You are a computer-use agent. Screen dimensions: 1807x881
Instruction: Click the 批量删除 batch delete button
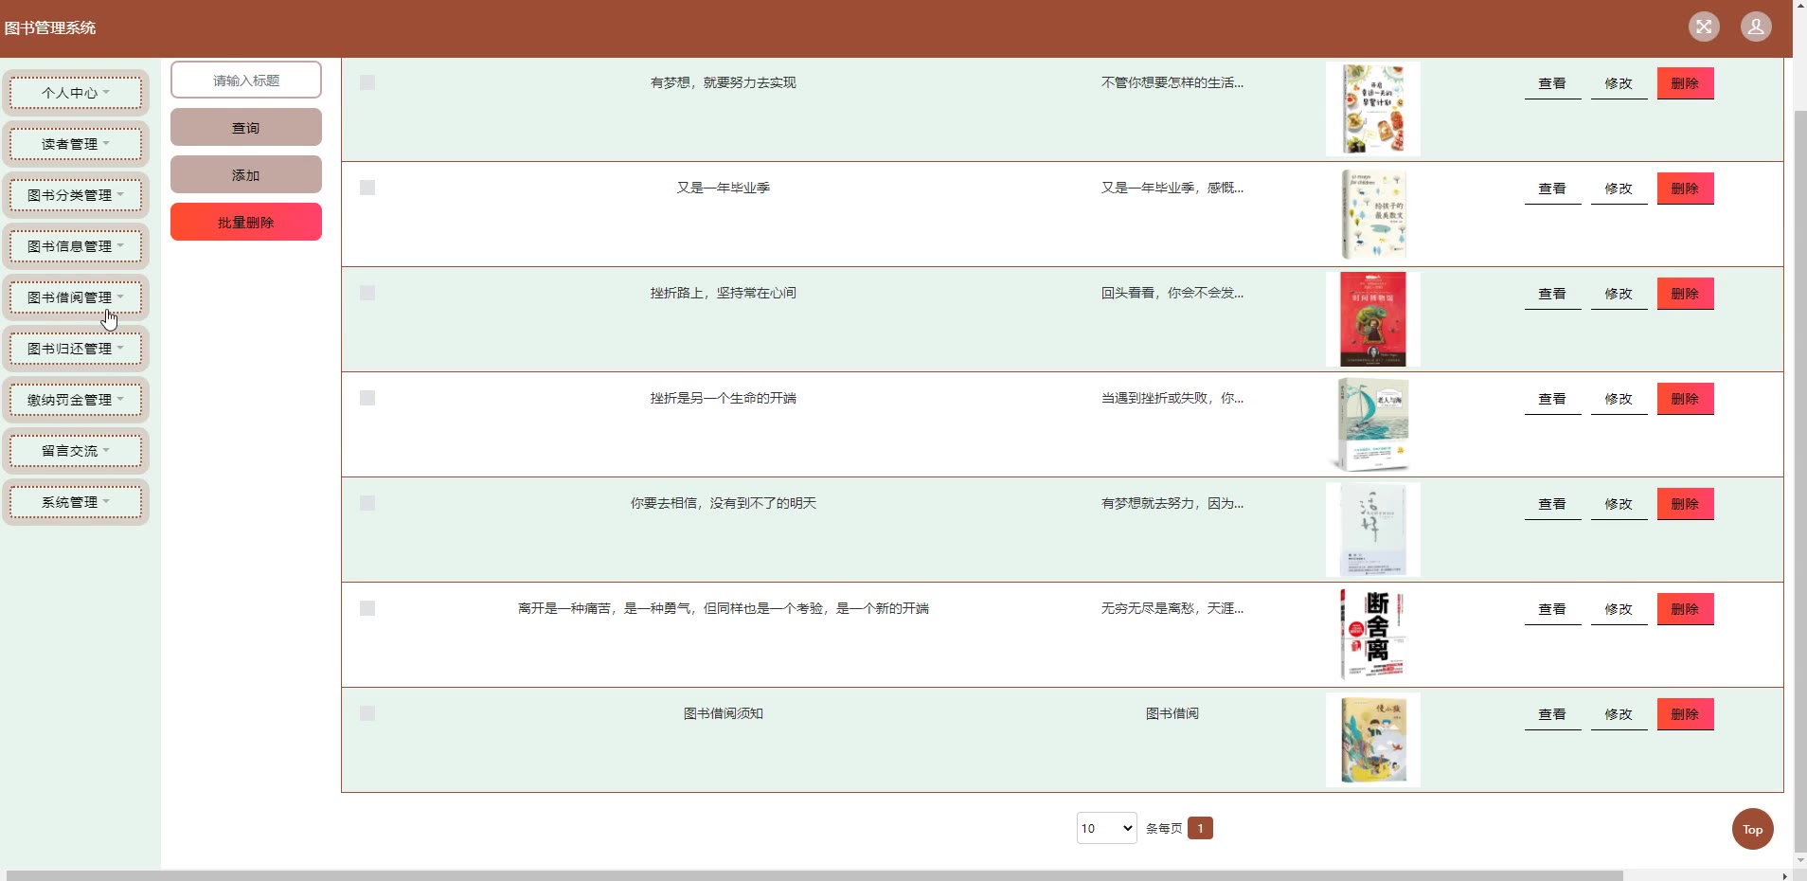pos(246,222)
